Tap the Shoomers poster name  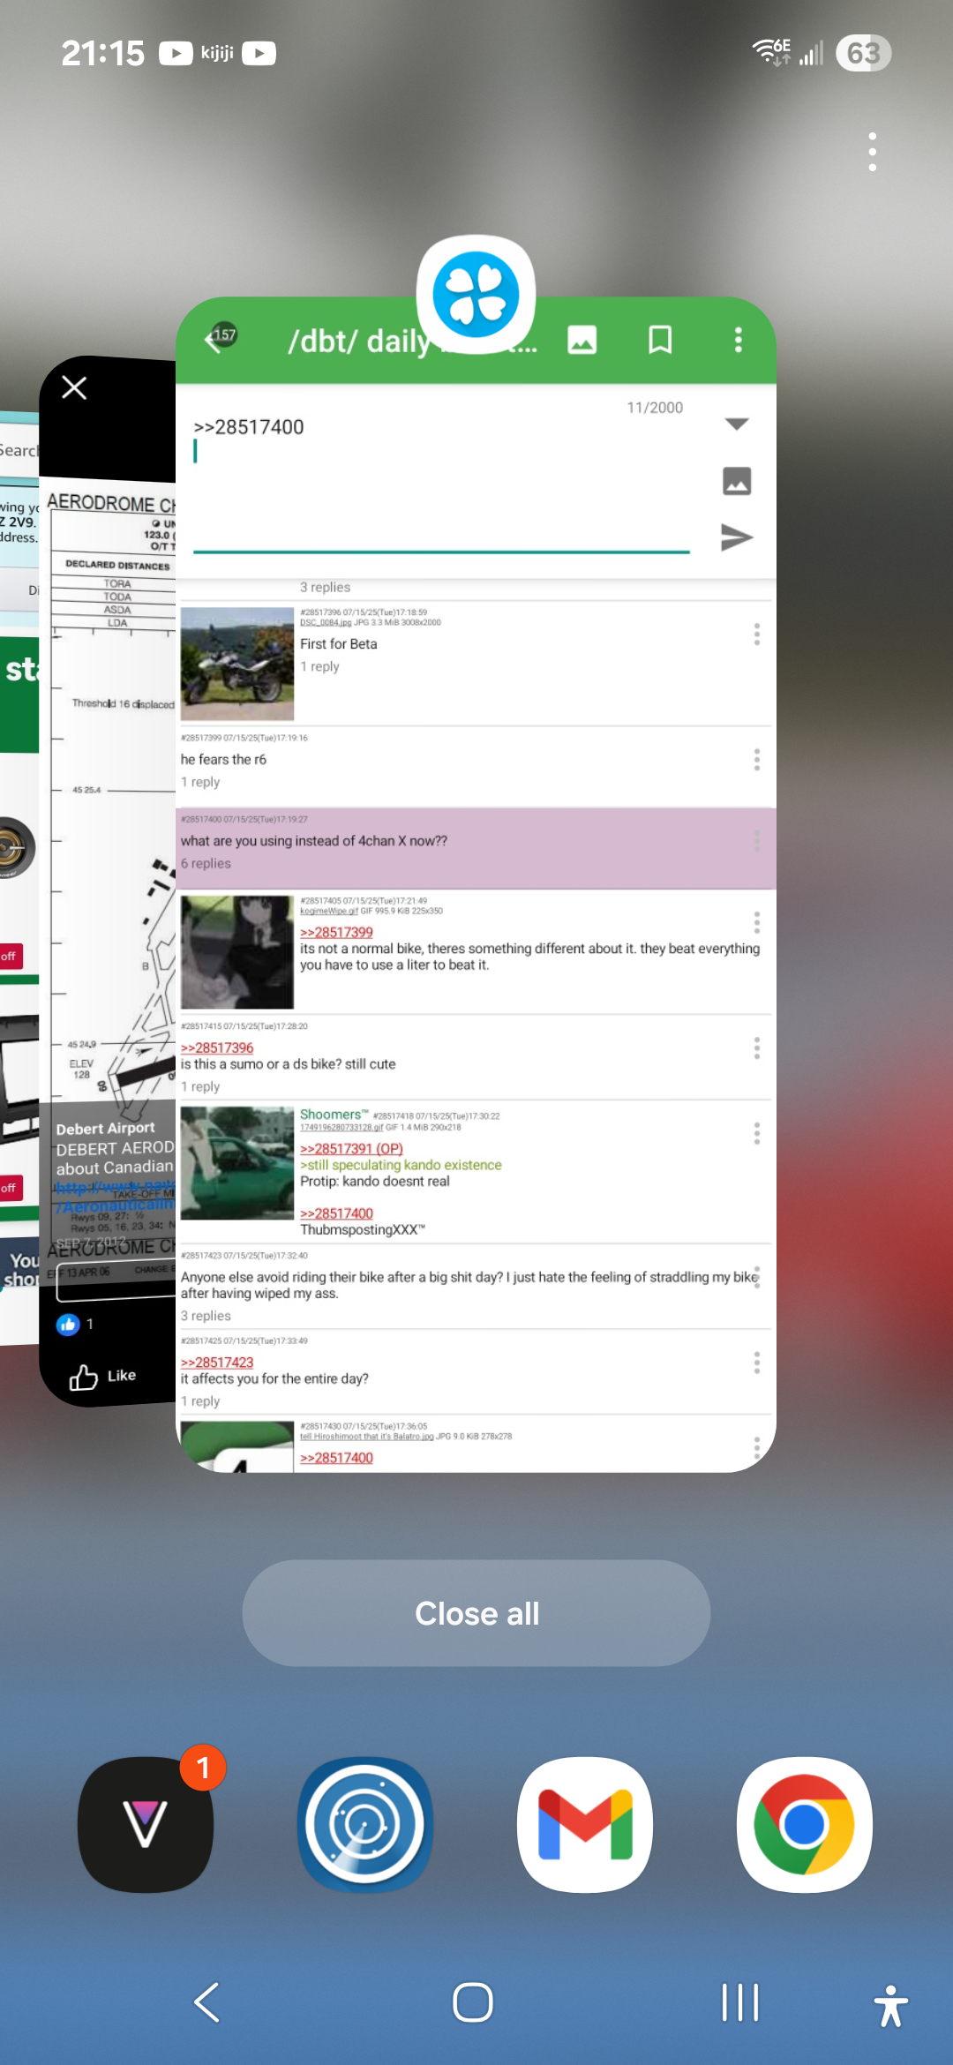(x=334, y=1115)
